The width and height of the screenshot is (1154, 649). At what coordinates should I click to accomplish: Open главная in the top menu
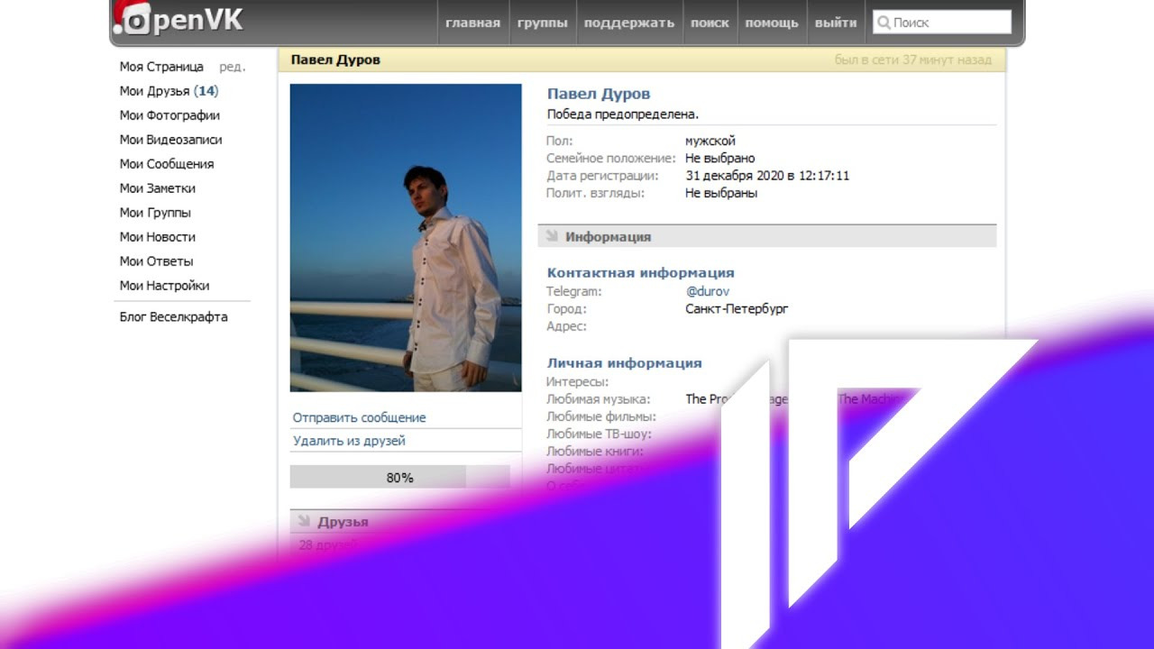[472, 23]
